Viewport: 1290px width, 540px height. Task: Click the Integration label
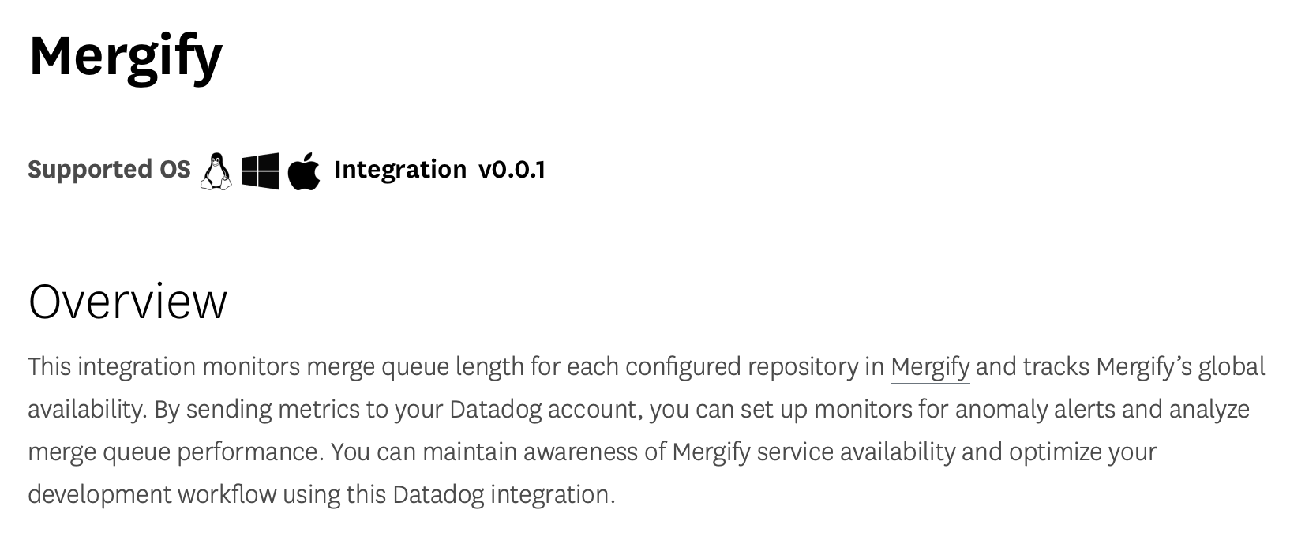click(x=400, y=170)
